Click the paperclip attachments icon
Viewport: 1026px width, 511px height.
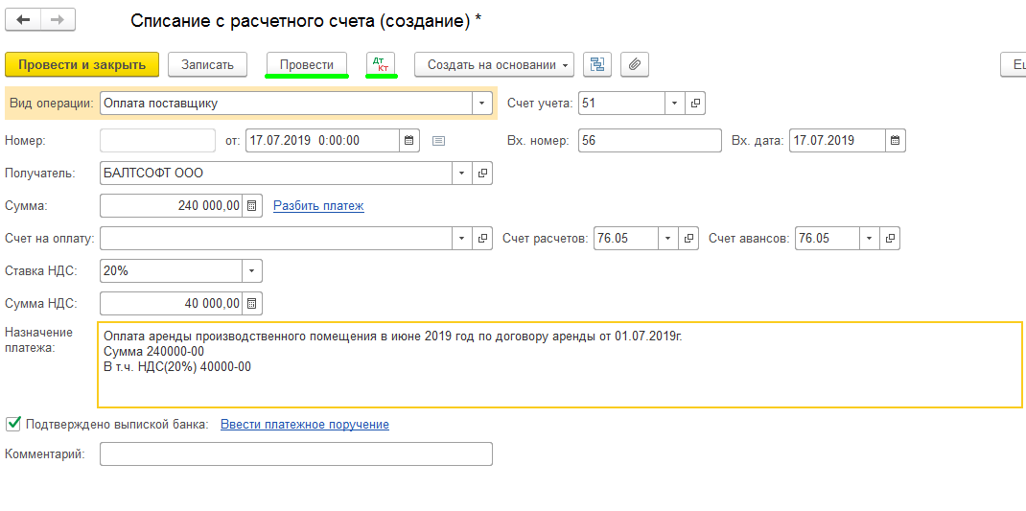tap(635, 64)
